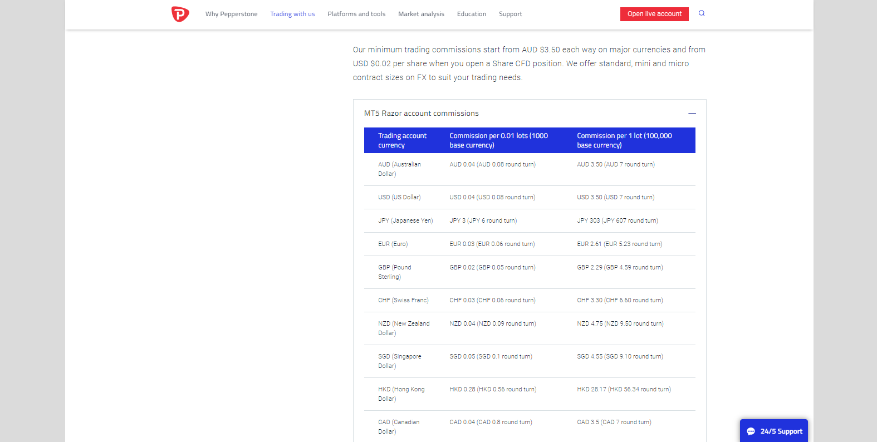The image size is (877, 442).
Task: Open the 24/5 Support chat
Action: click(x=774, y=431)
